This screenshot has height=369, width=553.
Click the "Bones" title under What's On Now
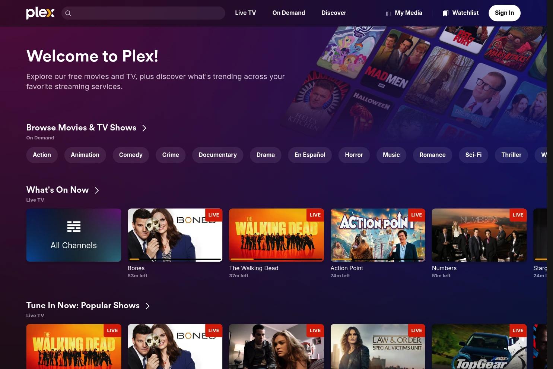[x=136, y=268]
